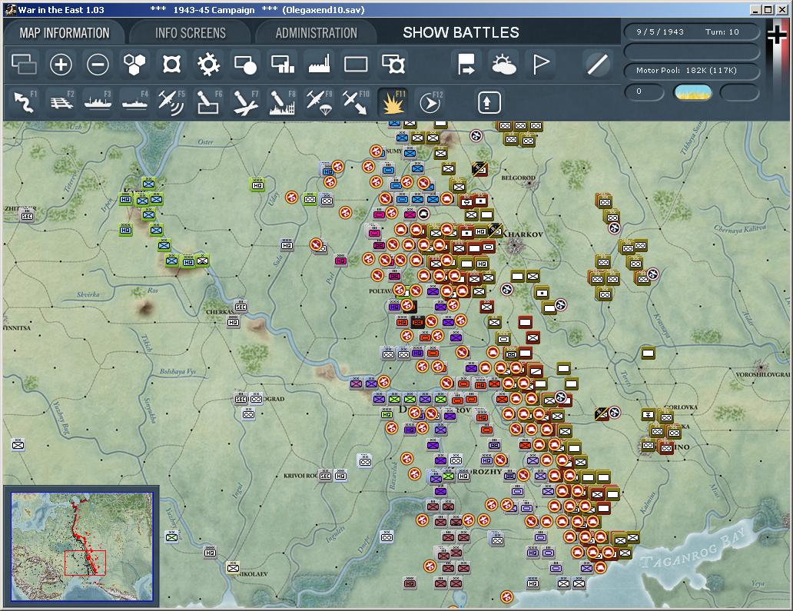793x611 pixels.
Task: Select F2 rail move mode
Action: point(61,101)
